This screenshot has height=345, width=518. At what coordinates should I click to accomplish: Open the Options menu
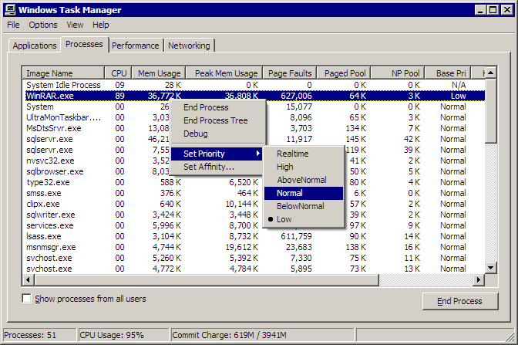pos(43,25)
